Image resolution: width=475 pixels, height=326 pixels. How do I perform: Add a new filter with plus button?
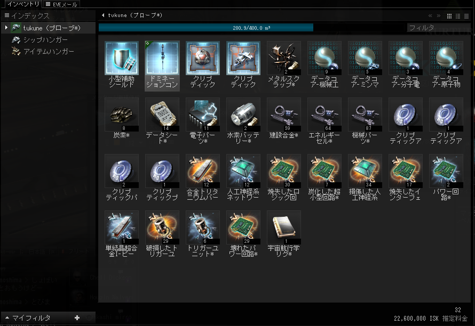click(77, 318)
